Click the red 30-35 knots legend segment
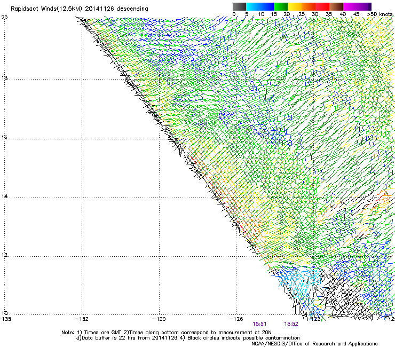 click(322, 6)
